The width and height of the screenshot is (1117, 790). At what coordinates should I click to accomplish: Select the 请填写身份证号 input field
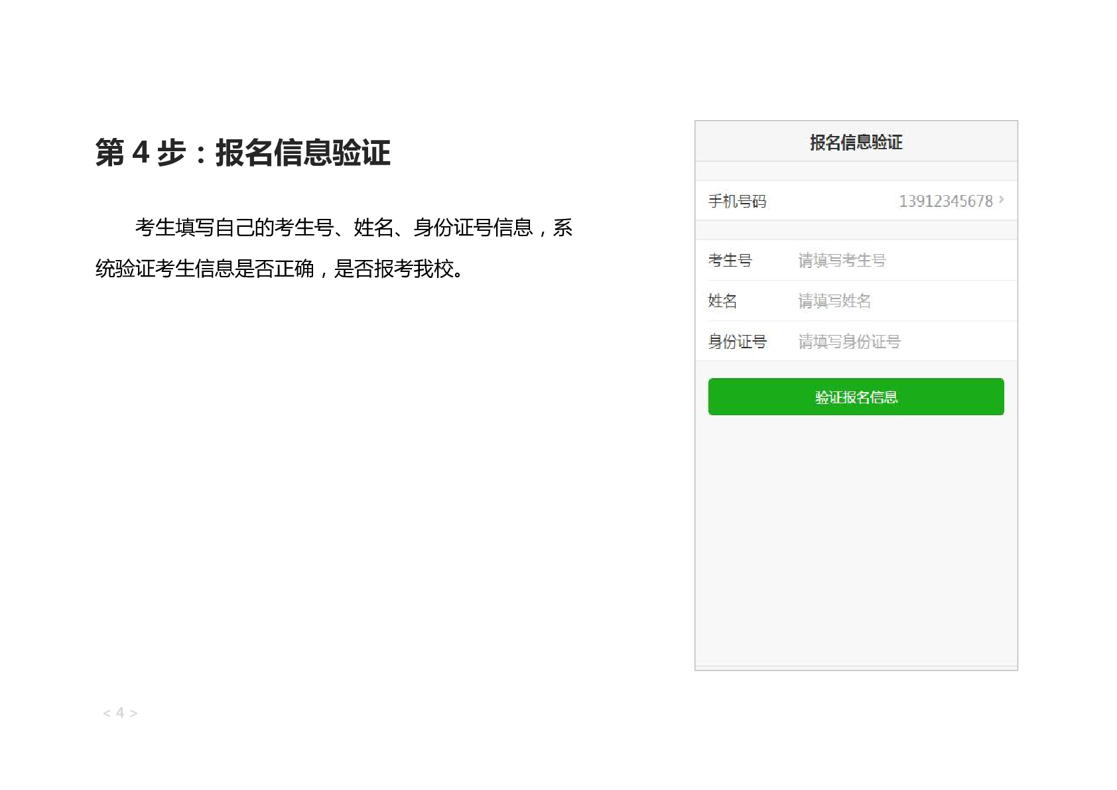[x=895, y=342]
